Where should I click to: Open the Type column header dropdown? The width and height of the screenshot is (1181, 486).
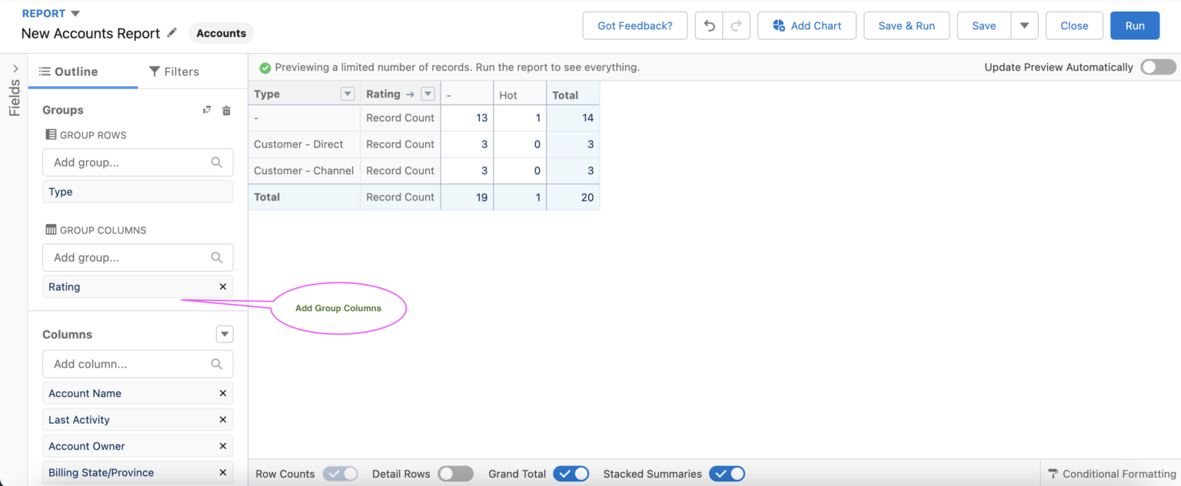point(347,93)
